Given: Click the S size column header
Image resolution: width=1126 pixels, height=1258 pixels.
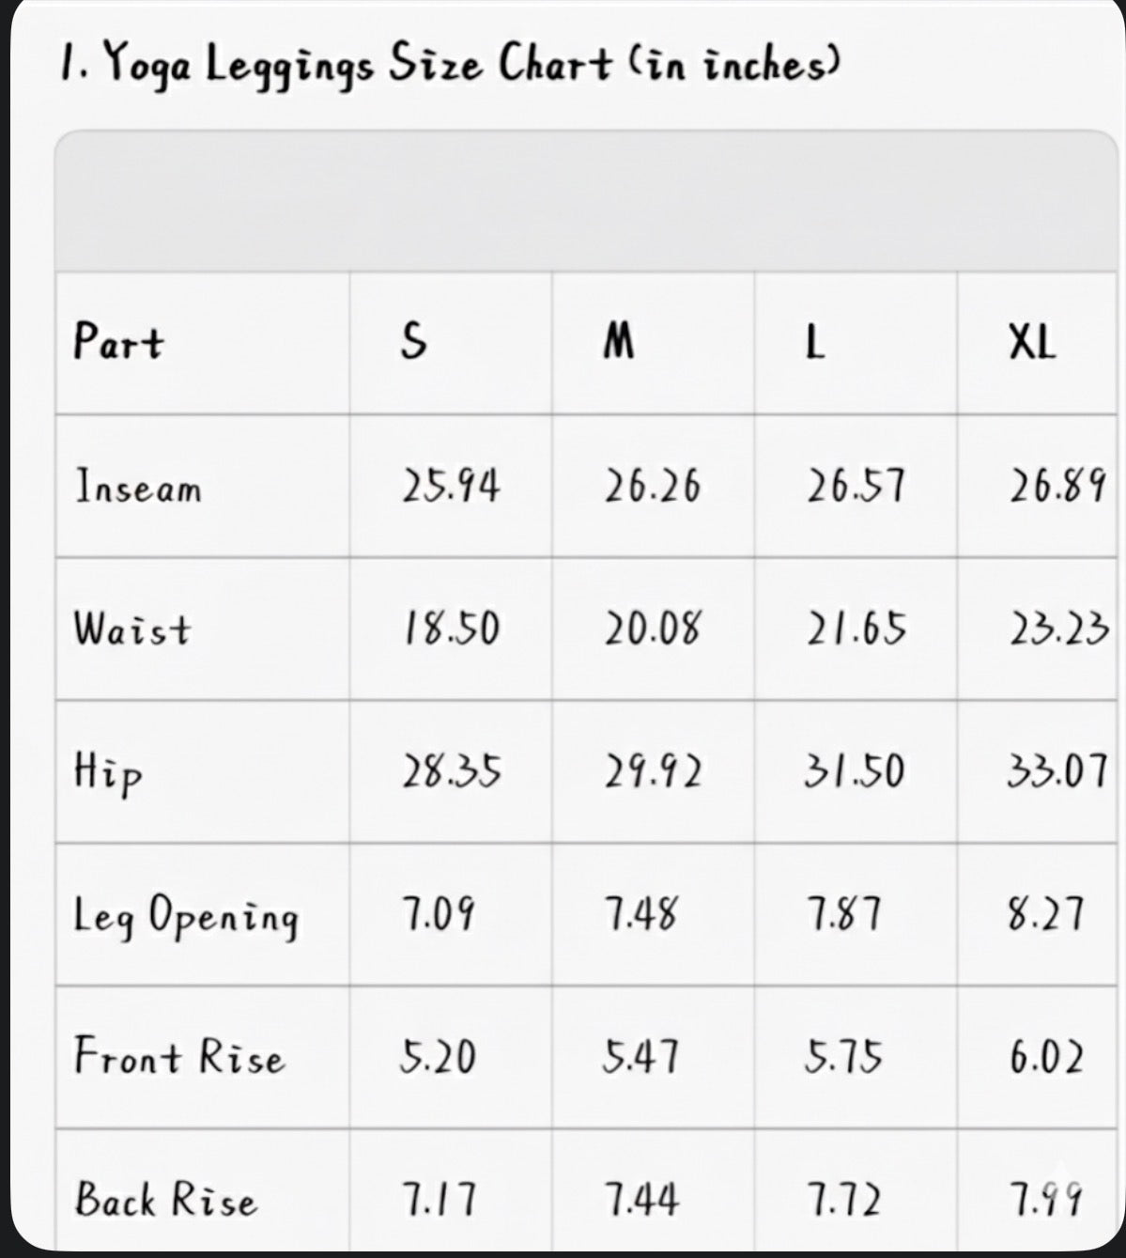Looking at the screenshot, I should (413, 342).
